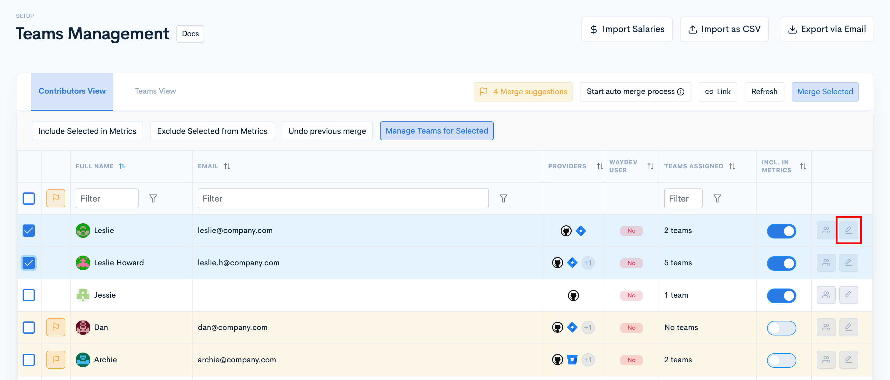Click the GitHub provider icon in Leslie's row
The width and height of the screenshot is (890, 380).
(x=566, y=231)
